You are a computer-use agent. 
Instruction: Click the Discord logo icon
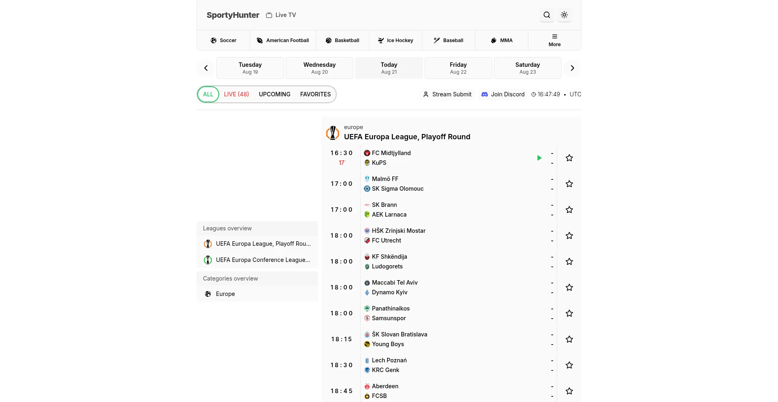(485, 94)
